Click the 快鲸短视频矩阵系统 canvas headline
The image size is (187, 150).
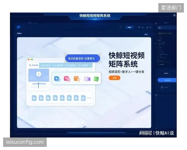[127, 60]
